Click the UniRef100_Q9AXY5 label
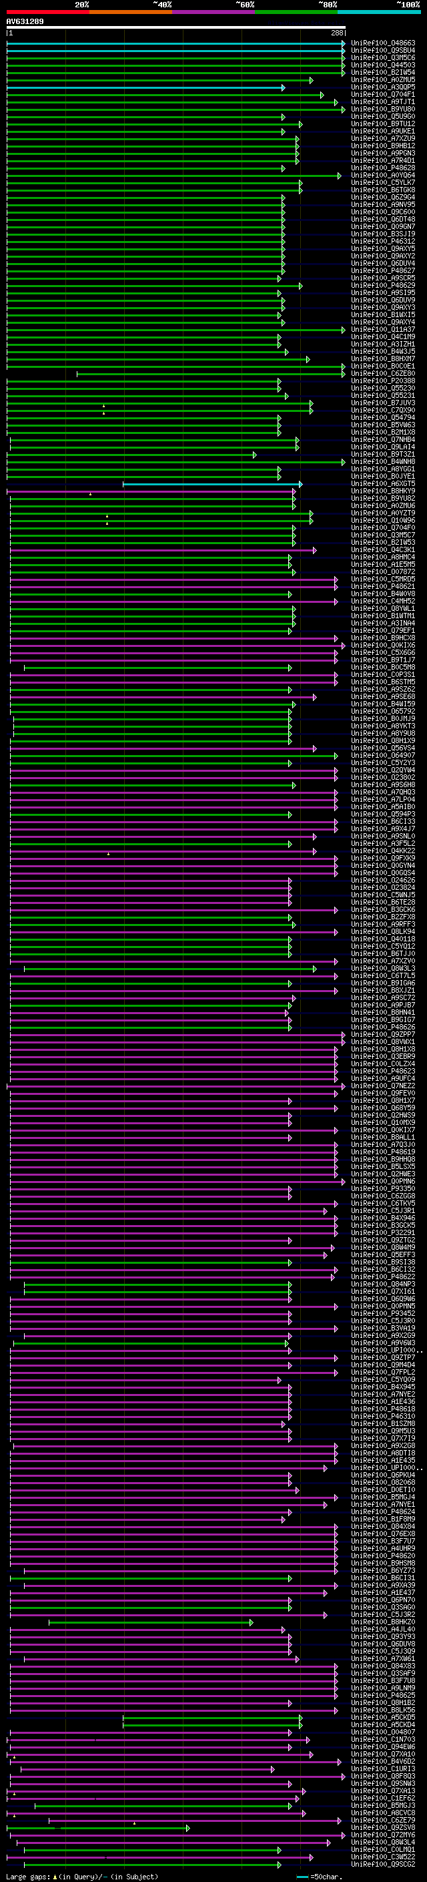 pos(382,248)
